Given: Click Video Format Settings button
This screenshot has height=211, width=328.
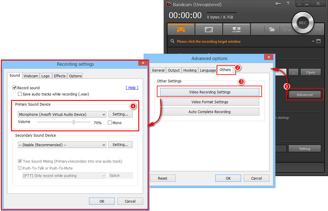Looking at the screenshot, I should 210,102.
